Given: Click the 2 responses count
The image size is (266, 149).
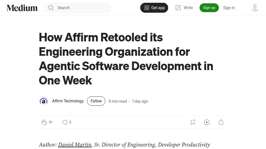Looking at the screenshot, I should point(70,122).
